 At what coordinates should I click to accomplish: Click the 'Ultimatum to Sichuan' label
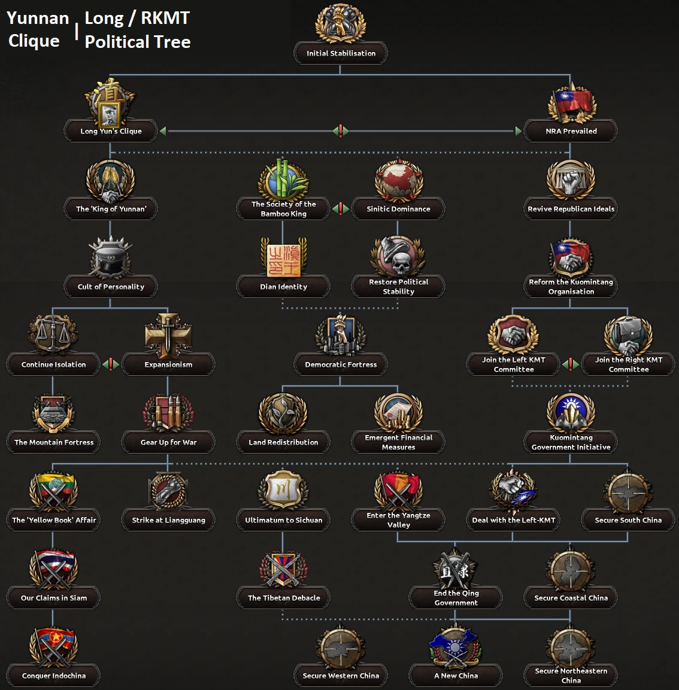pyautogui.click(x=284, y=519)
